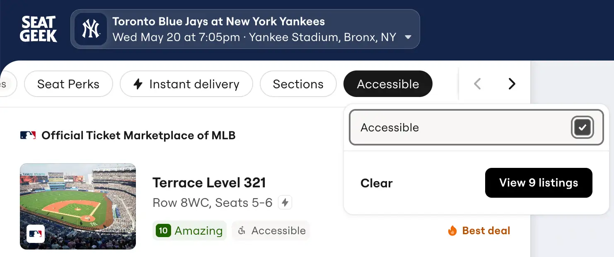Click the left chevron beside the filter pills
This screenshot has width=614, height=257.
tap(477, 84)
